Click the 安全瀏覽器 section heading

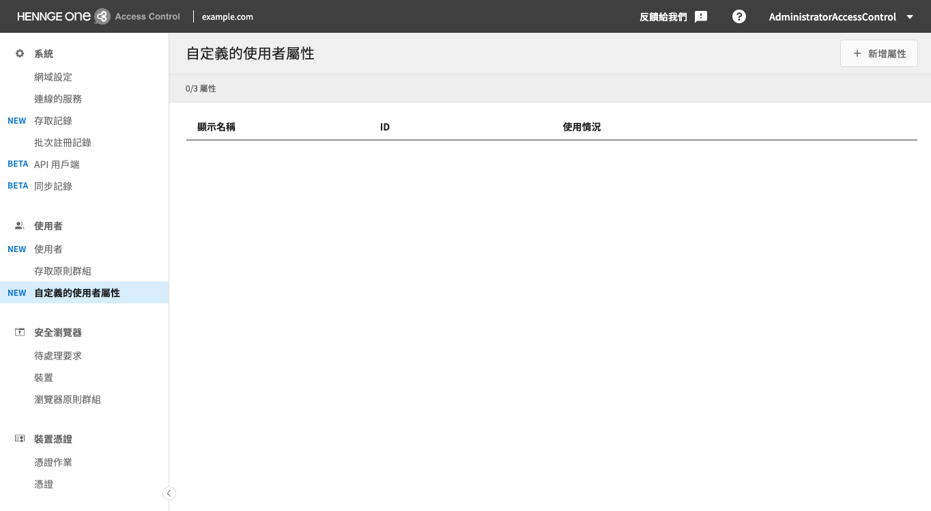click(58, 333)
